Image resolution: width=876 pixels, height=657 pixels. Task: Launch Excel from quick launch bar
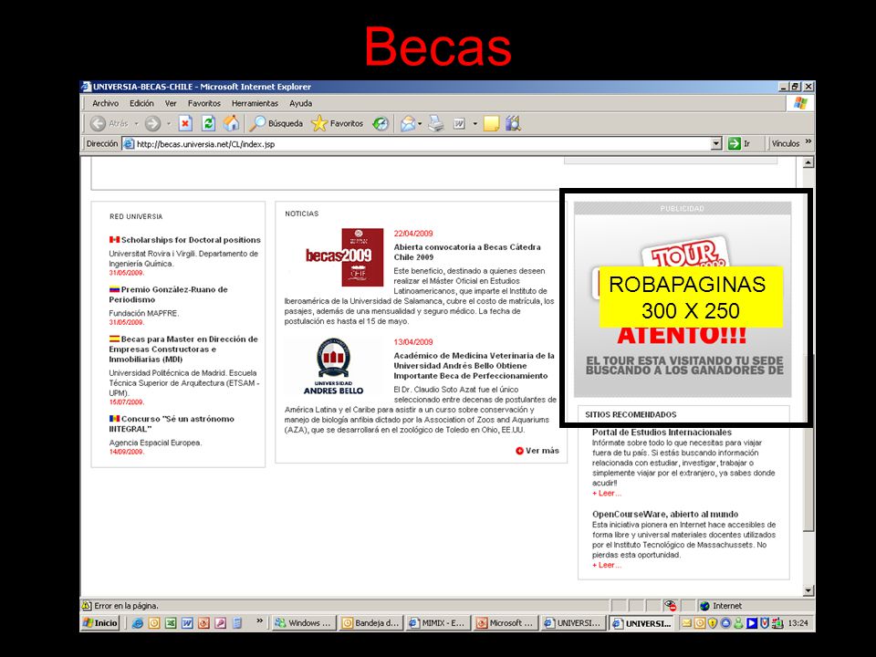(171, 623)
